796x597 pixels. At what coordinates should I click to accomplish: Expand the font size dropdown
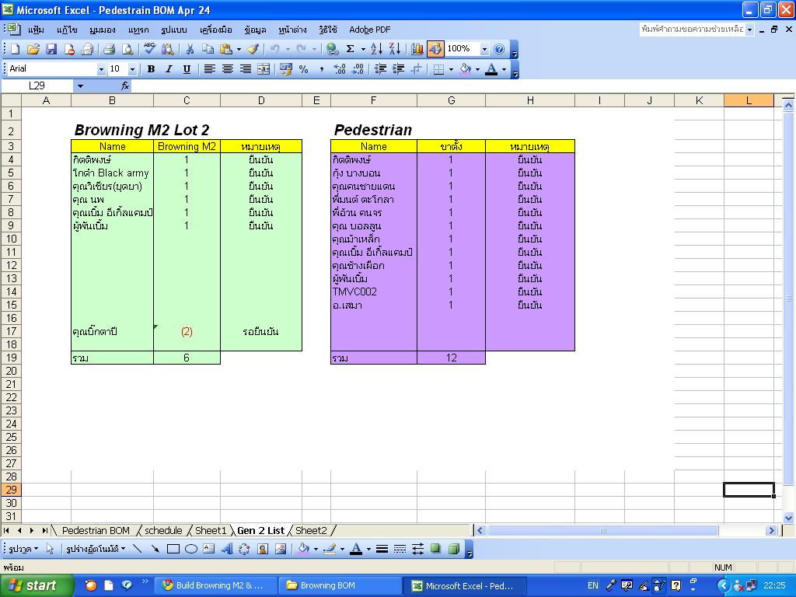point(132,69)
